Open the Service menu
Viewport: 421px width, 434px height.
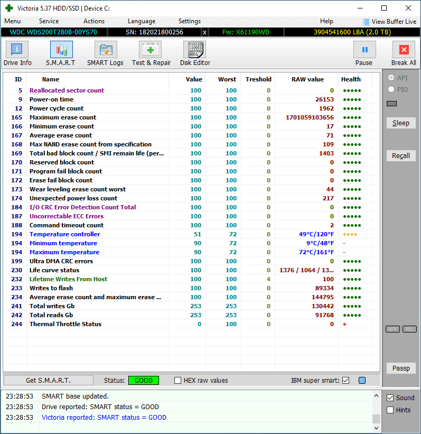pyautogui.click(x=49, y=21)
